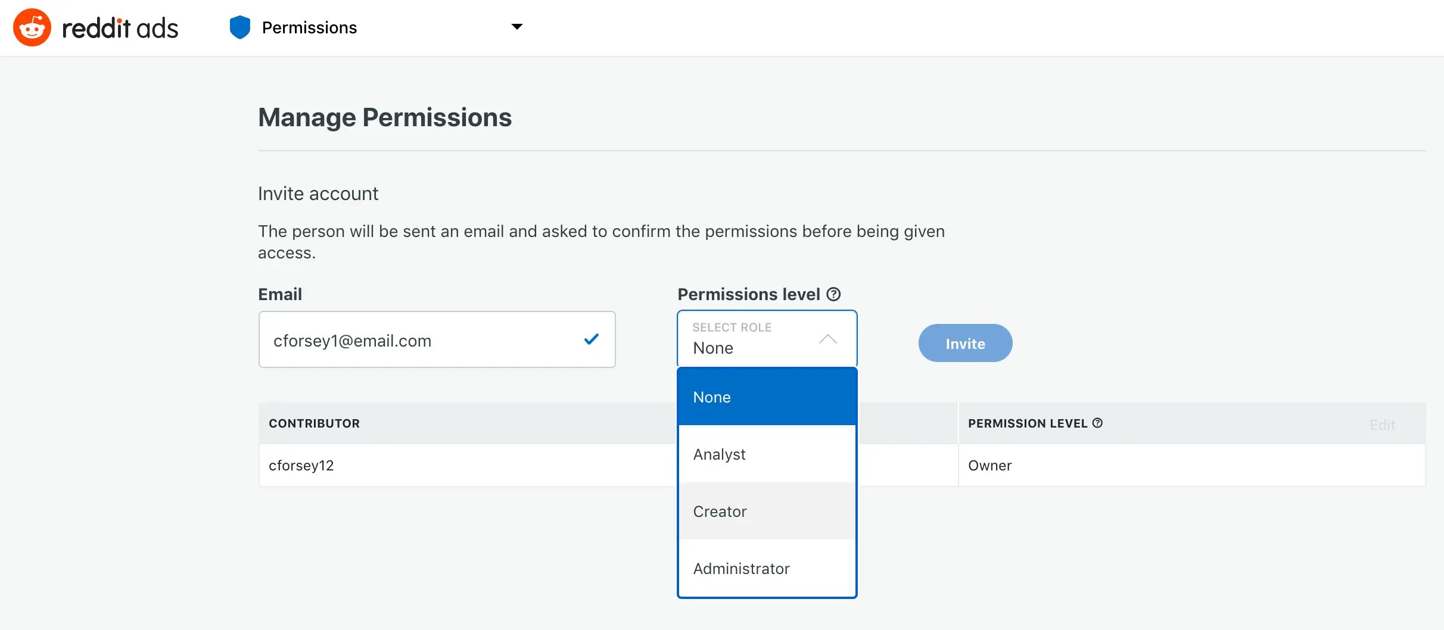
Task: Click the blue shield Permissions icon
Action: tap(239, 27)
